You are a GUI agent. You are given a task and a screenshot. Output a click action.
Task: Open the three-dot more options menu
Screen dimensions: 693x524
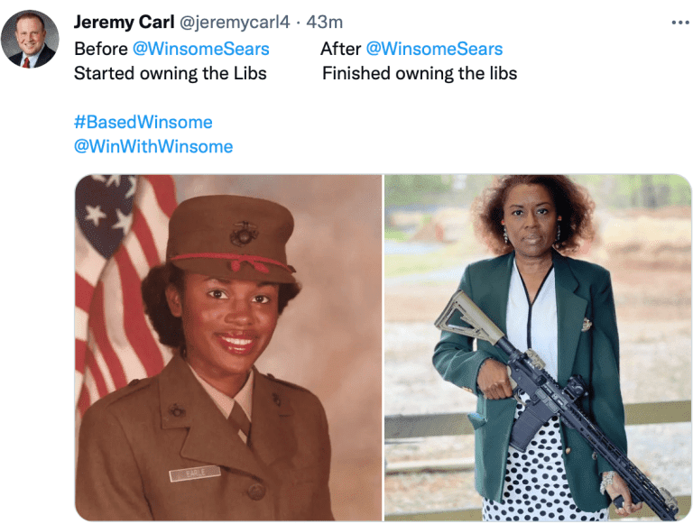click(x=680, y=22)
